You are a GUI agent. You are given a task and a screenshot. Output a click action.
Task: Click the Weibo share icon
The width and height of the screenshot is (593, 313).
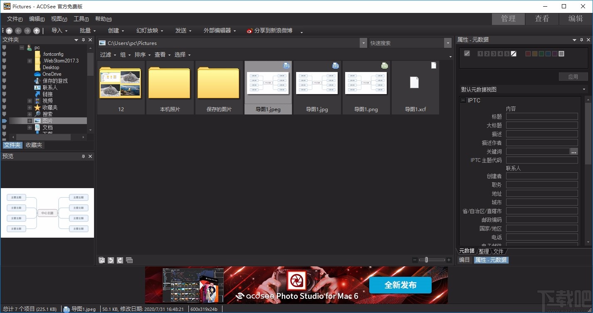250,31
